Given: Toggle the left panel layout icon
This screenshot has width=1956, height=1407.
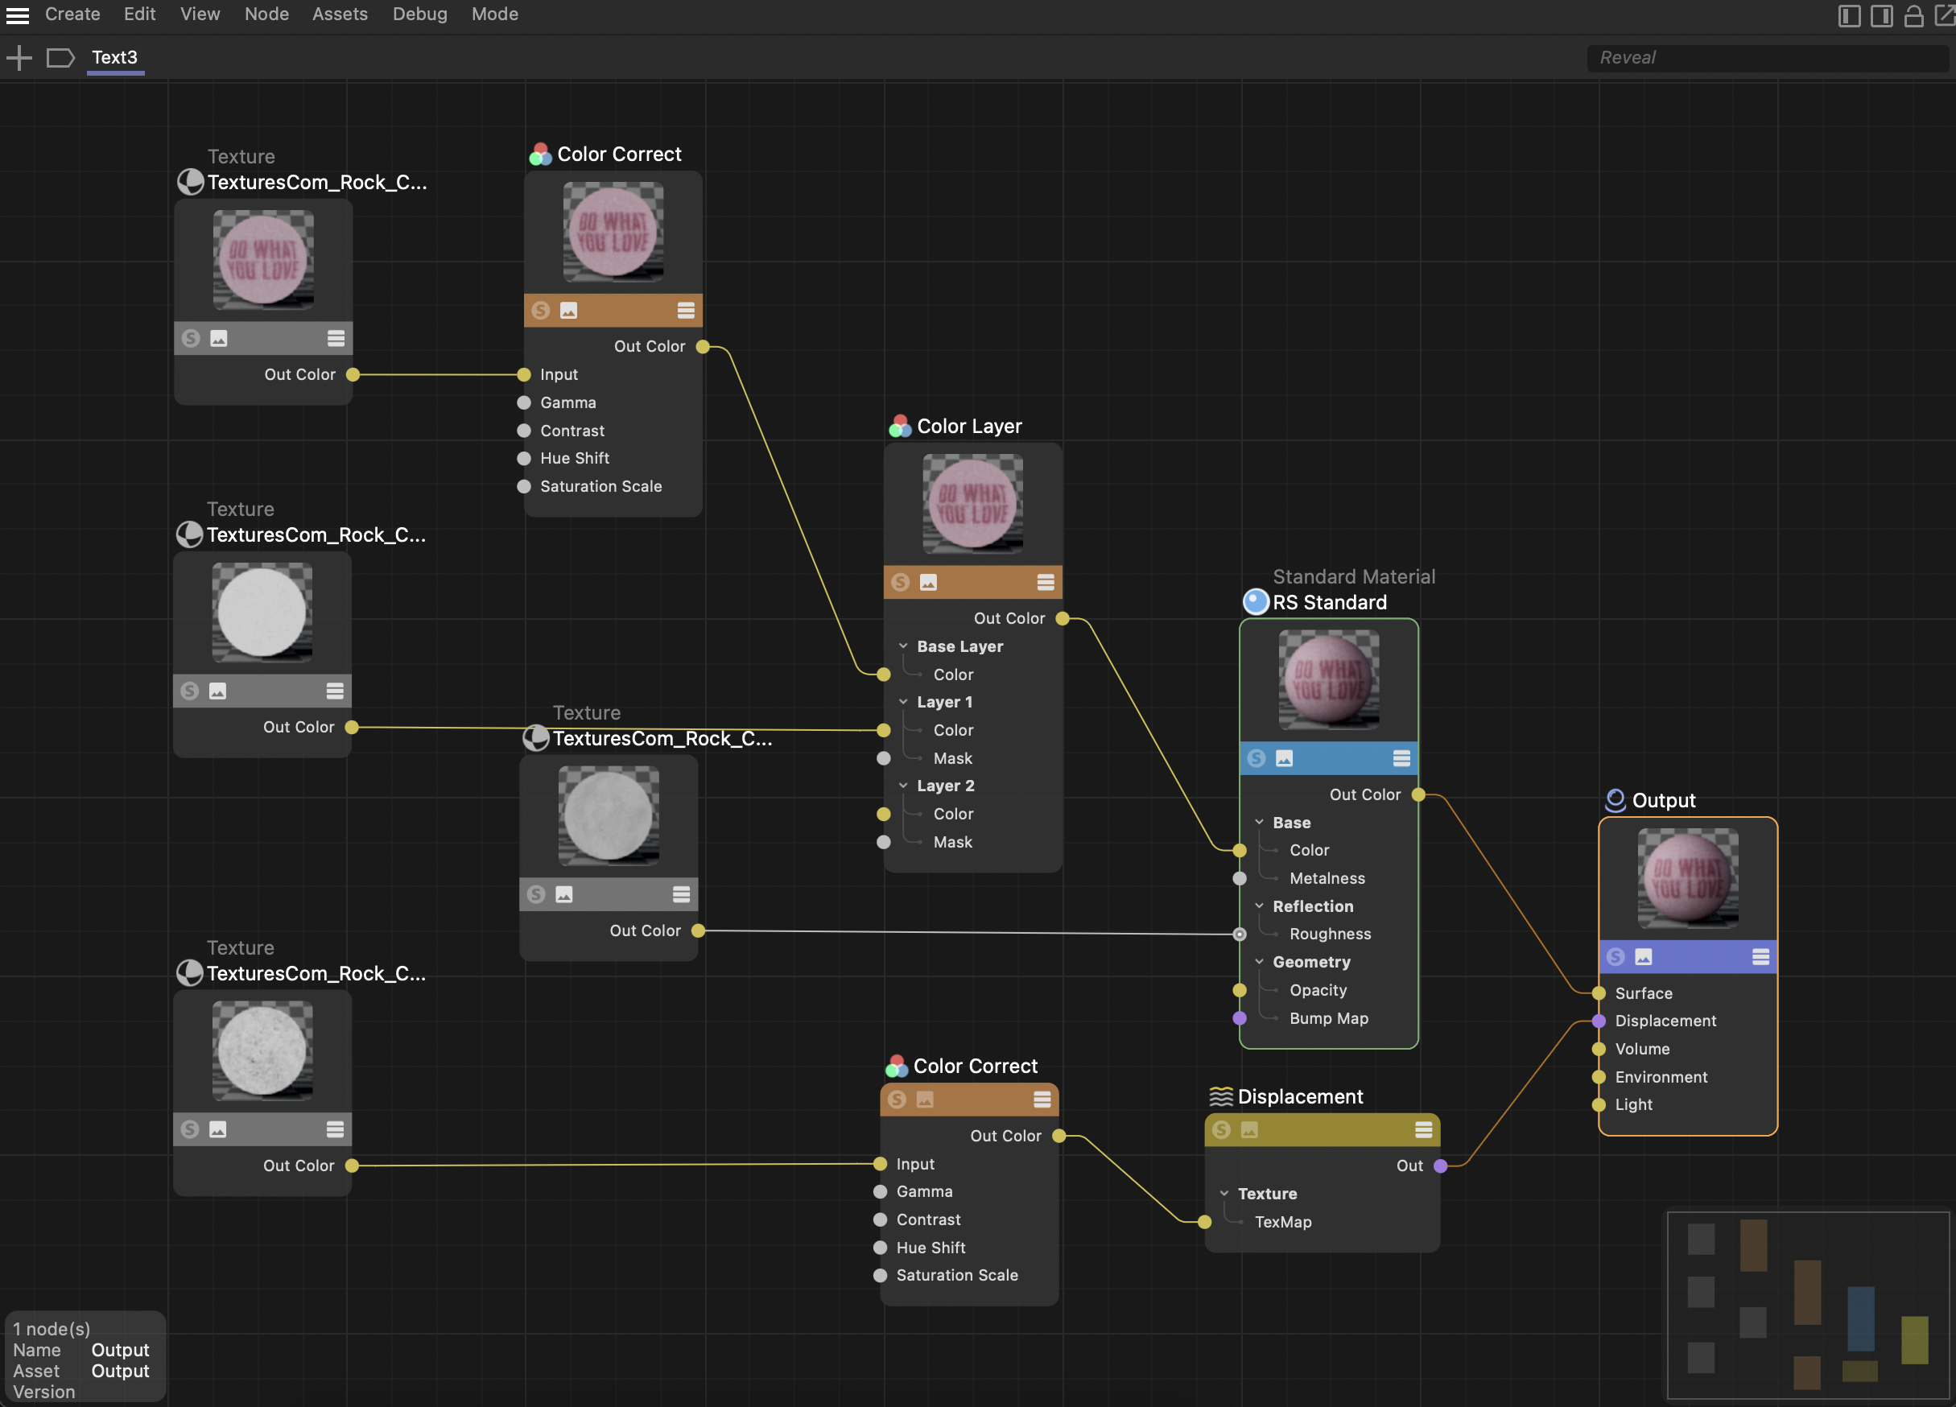Looking at the screenshot, I should coord(1849,15).
